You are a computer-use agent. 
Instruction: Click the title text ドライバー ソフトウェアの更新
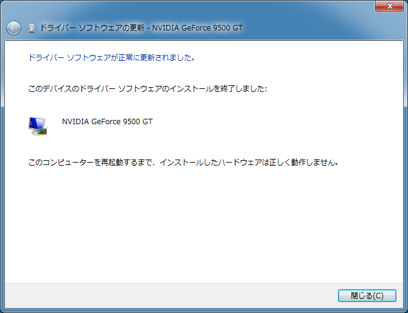[x=91, y=28]
